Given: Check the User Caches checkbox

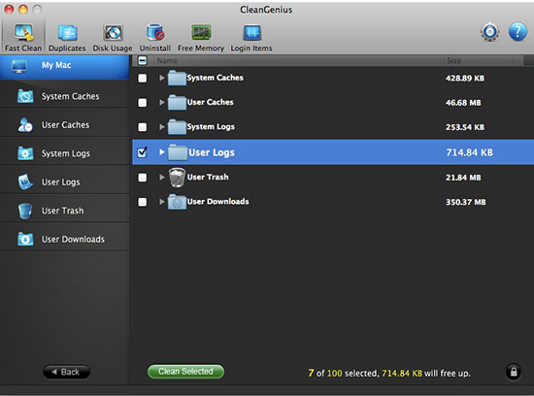Looking at the screenshot, I should tap(143, 103).
